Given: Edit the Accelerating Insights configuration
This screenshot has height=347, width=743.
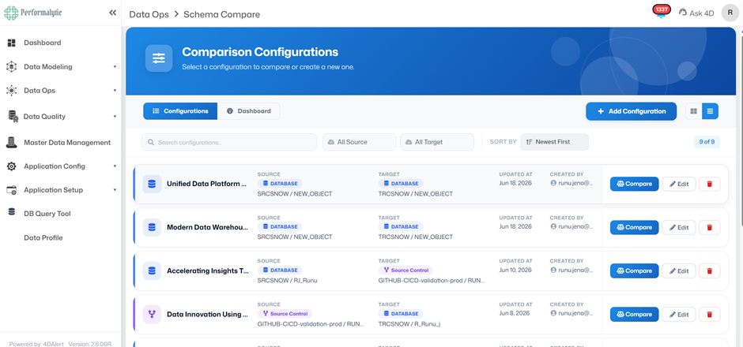Looking at the screenshot, I should [678, 271].
